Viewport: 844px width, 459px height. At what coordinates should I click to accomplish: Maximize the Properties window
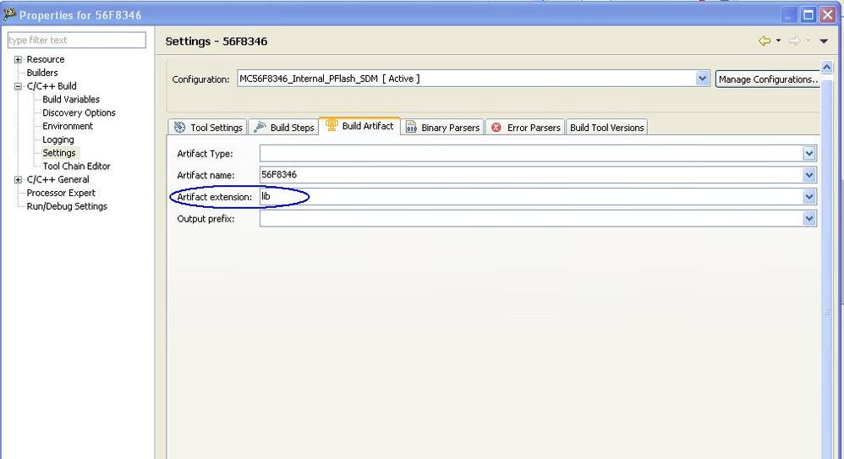pos(808,14)
